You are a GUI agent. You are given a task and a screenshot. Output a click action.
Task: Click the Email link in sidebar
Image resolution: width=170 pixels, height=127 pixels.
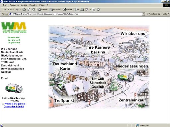click(x=5, y=78)
